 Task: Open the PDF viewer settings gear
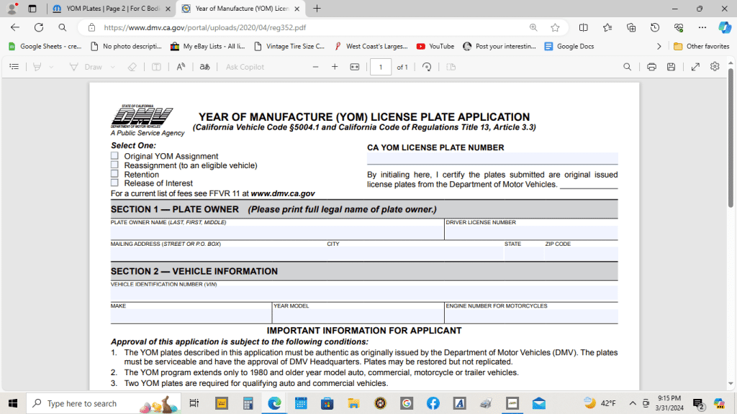715,66
